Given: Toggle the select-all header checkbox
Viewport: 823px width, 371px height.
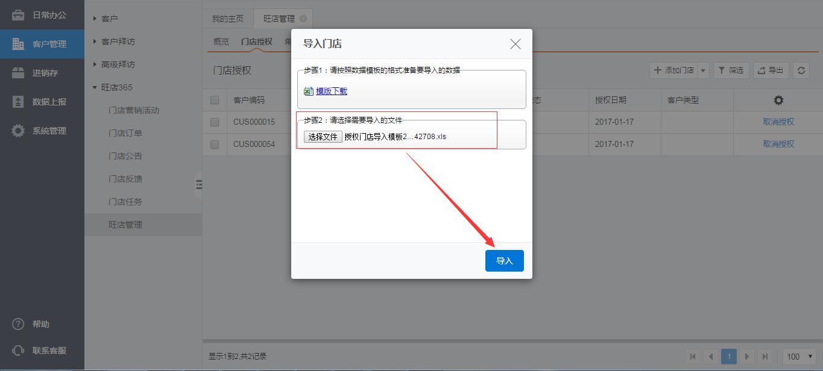Looking at the screenshot, I should pos(215,100).
